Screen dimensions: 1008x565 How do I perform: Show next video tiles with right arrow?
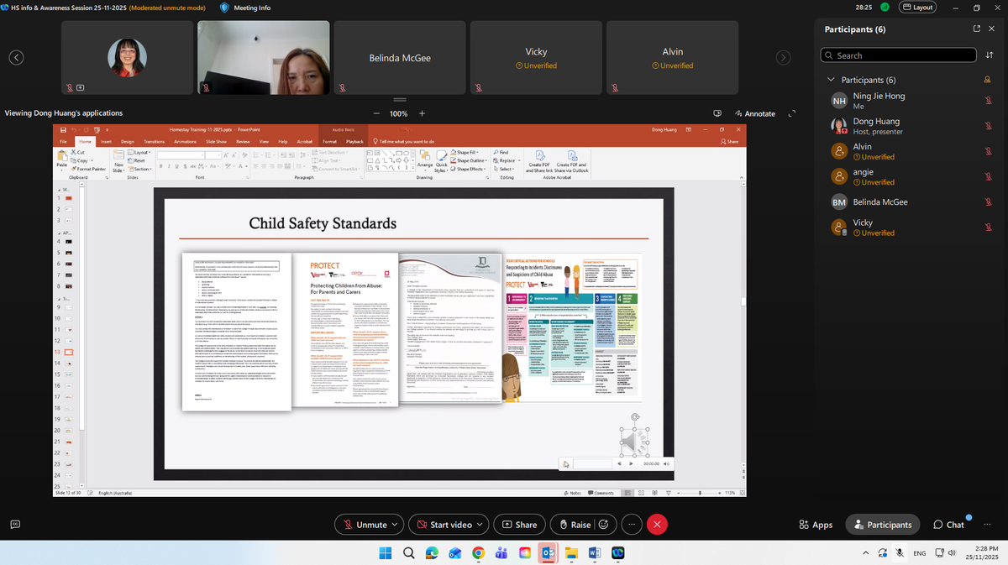pos(783,57)
